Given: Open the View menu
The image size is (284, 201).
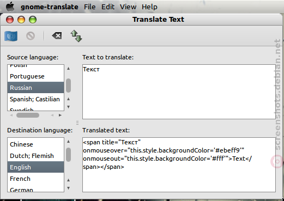Looking at the screenshot, I should click(128, 7).
